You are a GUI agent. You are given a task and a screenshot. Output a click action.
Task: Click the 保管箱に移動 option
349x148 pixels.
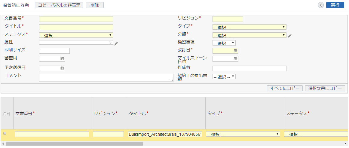[16, 5]
